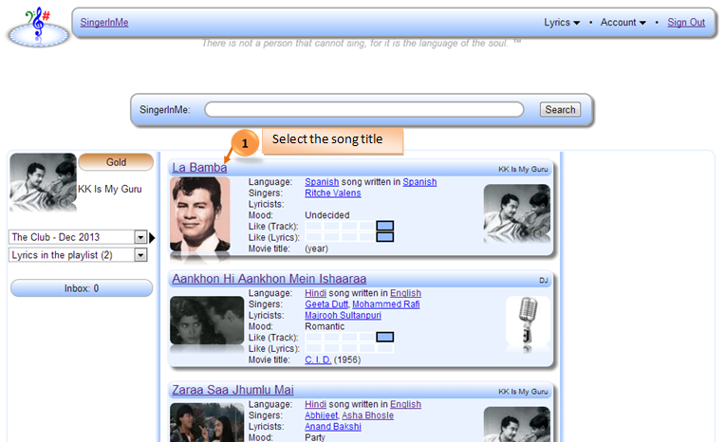Click Hindi language link in Aankhon Hi Aankhon card
Screen dimensions: 724x442
315,293
